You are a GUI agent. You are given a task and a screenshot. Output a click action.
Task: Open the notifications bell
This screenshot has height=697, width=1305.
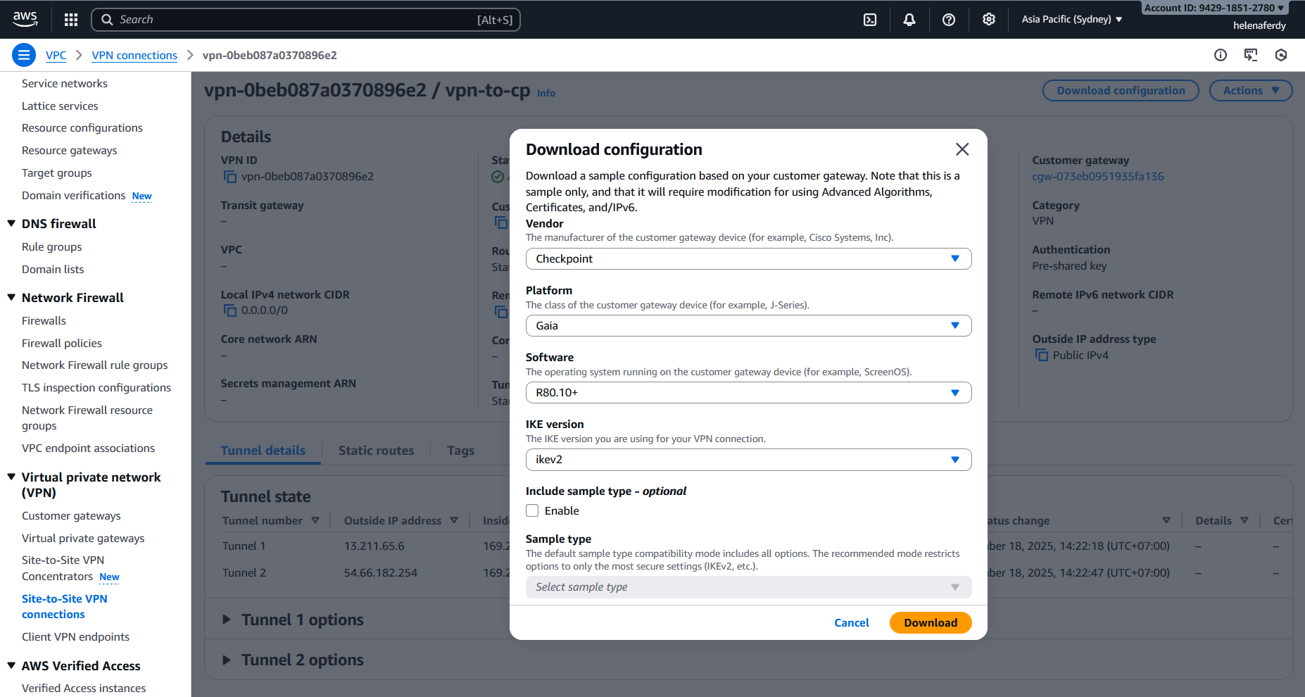(x=909, y=20)
